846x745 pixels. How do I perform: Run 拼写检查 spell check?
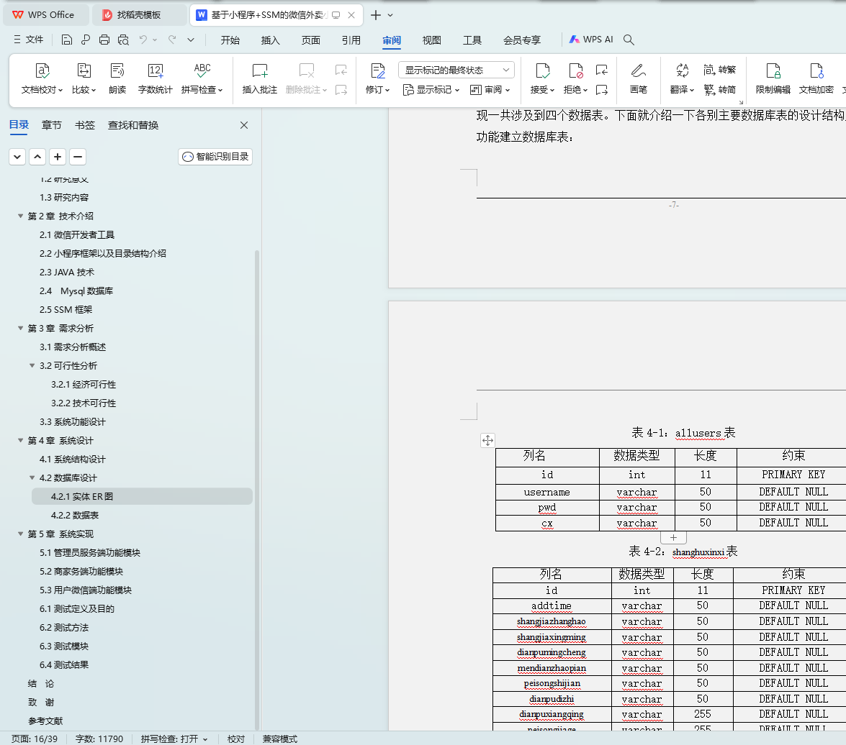202,78
